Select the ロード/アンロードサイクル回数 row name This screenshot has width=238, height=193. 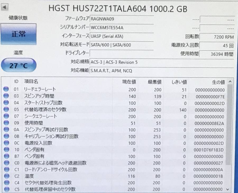(x=51, y=169)
